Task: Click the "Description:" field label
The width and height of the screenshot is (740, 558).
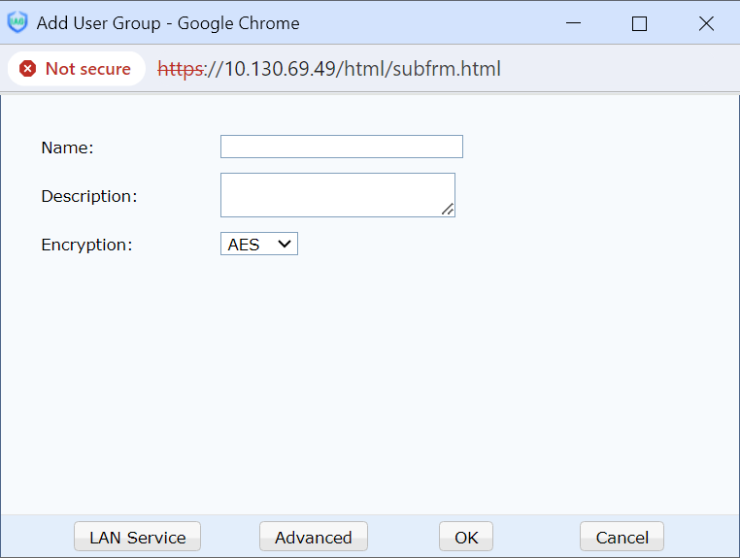Action: click(x=88, y=196)
